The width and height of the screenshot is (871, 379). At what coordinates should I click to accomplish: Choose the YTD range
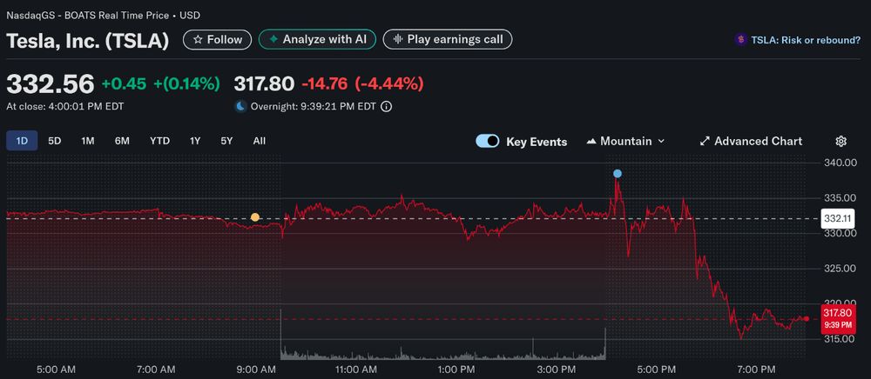(159, 141)
